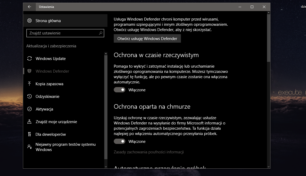Viewport: 306px width, 176px height.
Task: Click the magnifier icon in the search box
Action: click(x=100, y=33)
